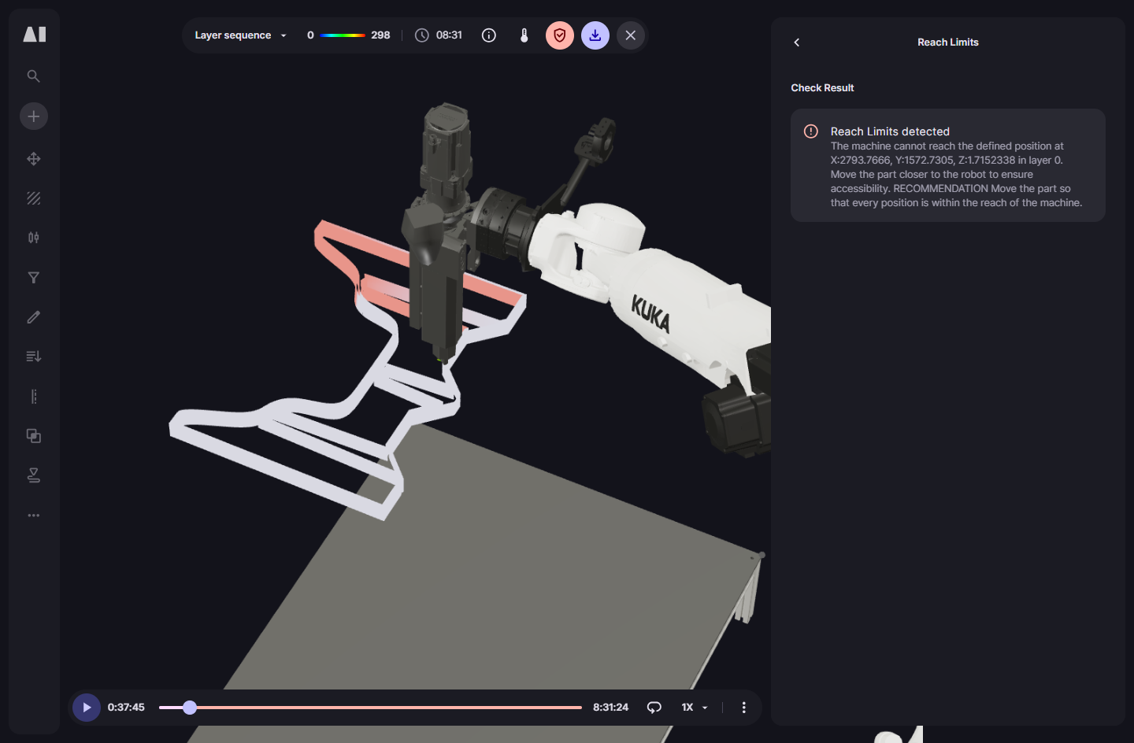Open the sort order list tool
The image size is (1134, 743).
tap(34, 357)
